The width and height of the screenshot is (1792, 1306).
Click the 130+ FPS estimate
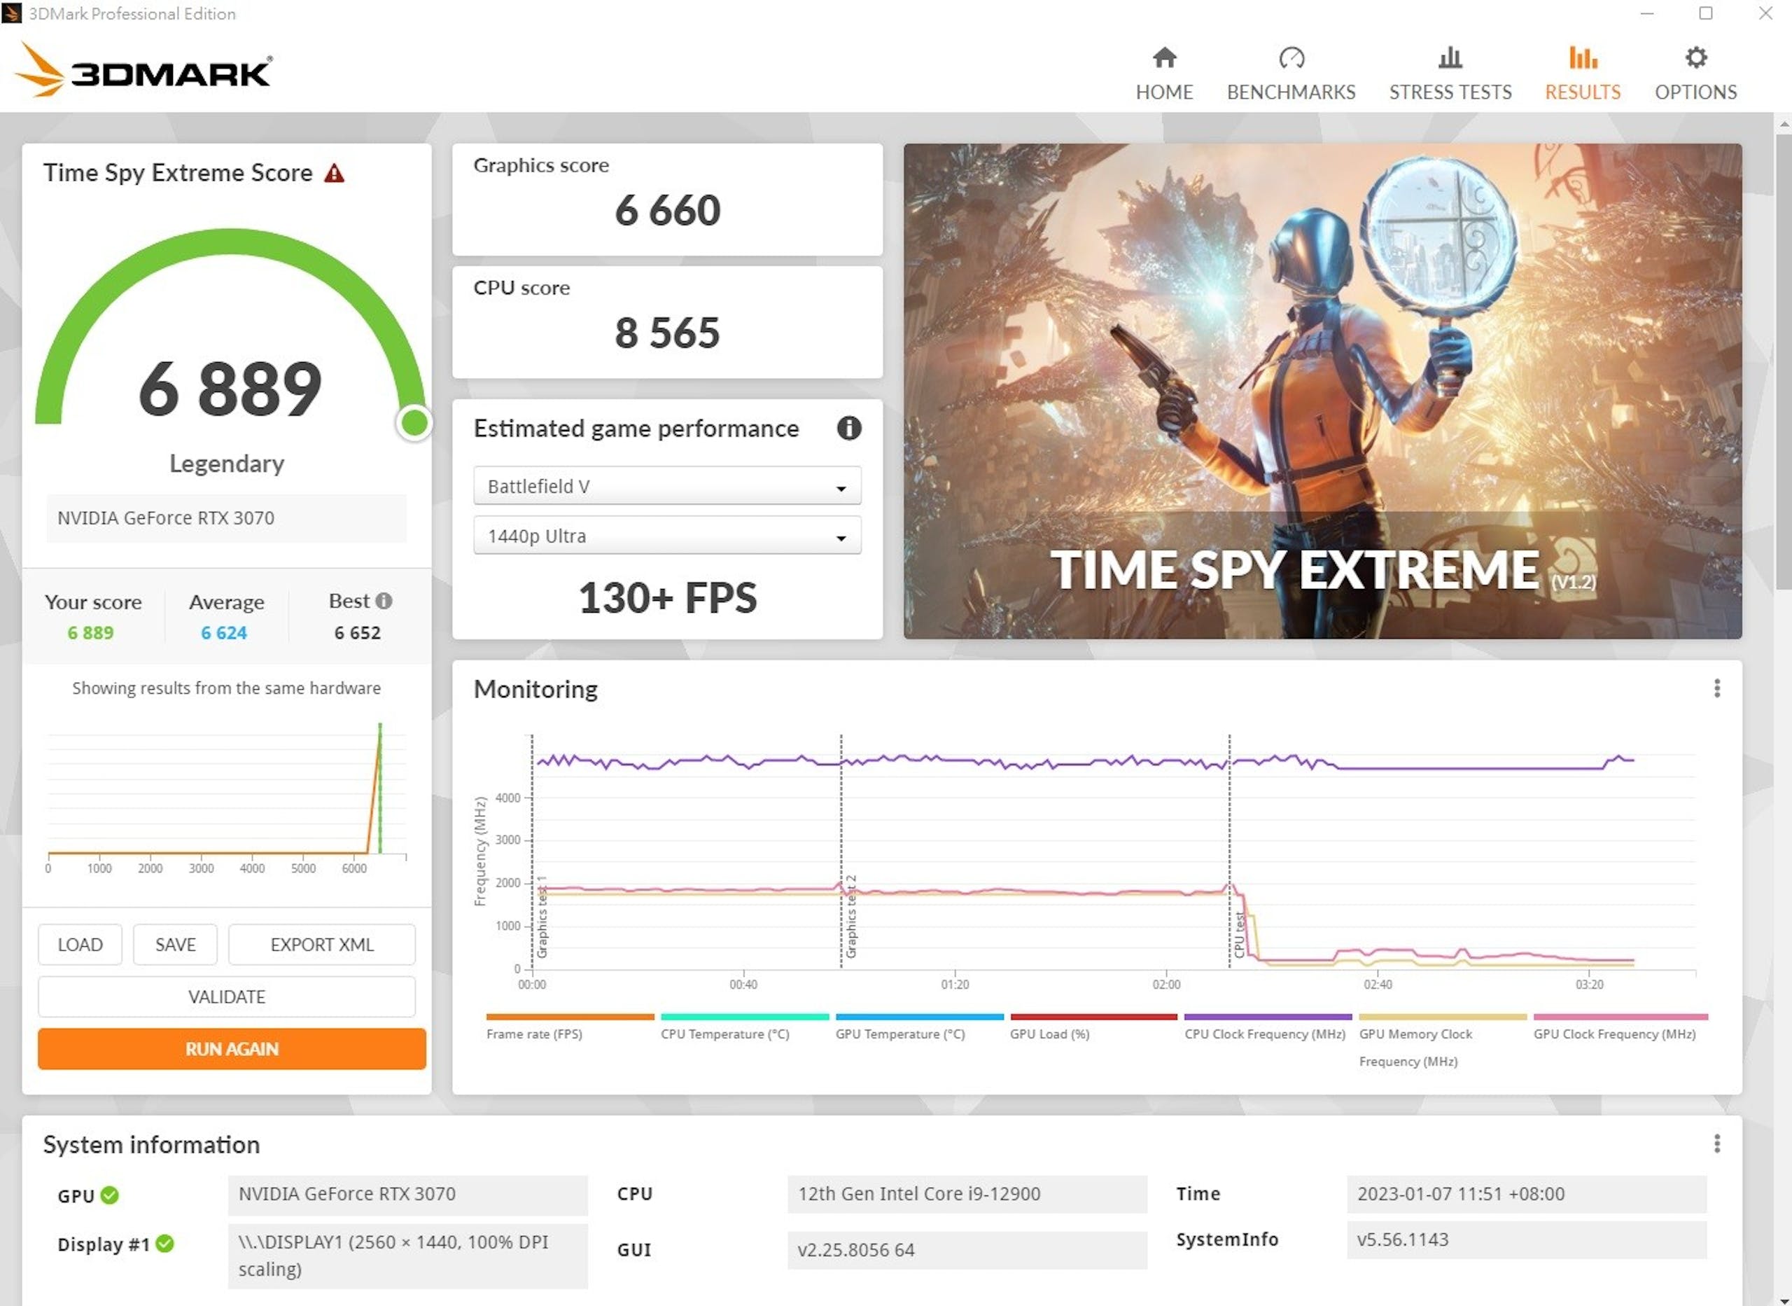tap(667, 597)
